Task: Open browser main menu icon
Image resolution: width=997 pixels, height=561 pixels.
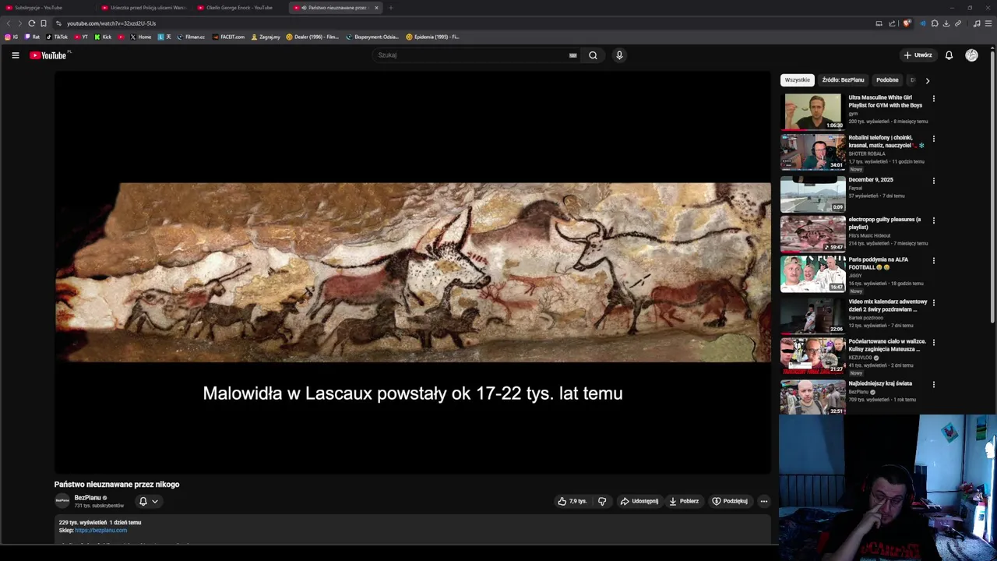Action: [x=988, y=23]
